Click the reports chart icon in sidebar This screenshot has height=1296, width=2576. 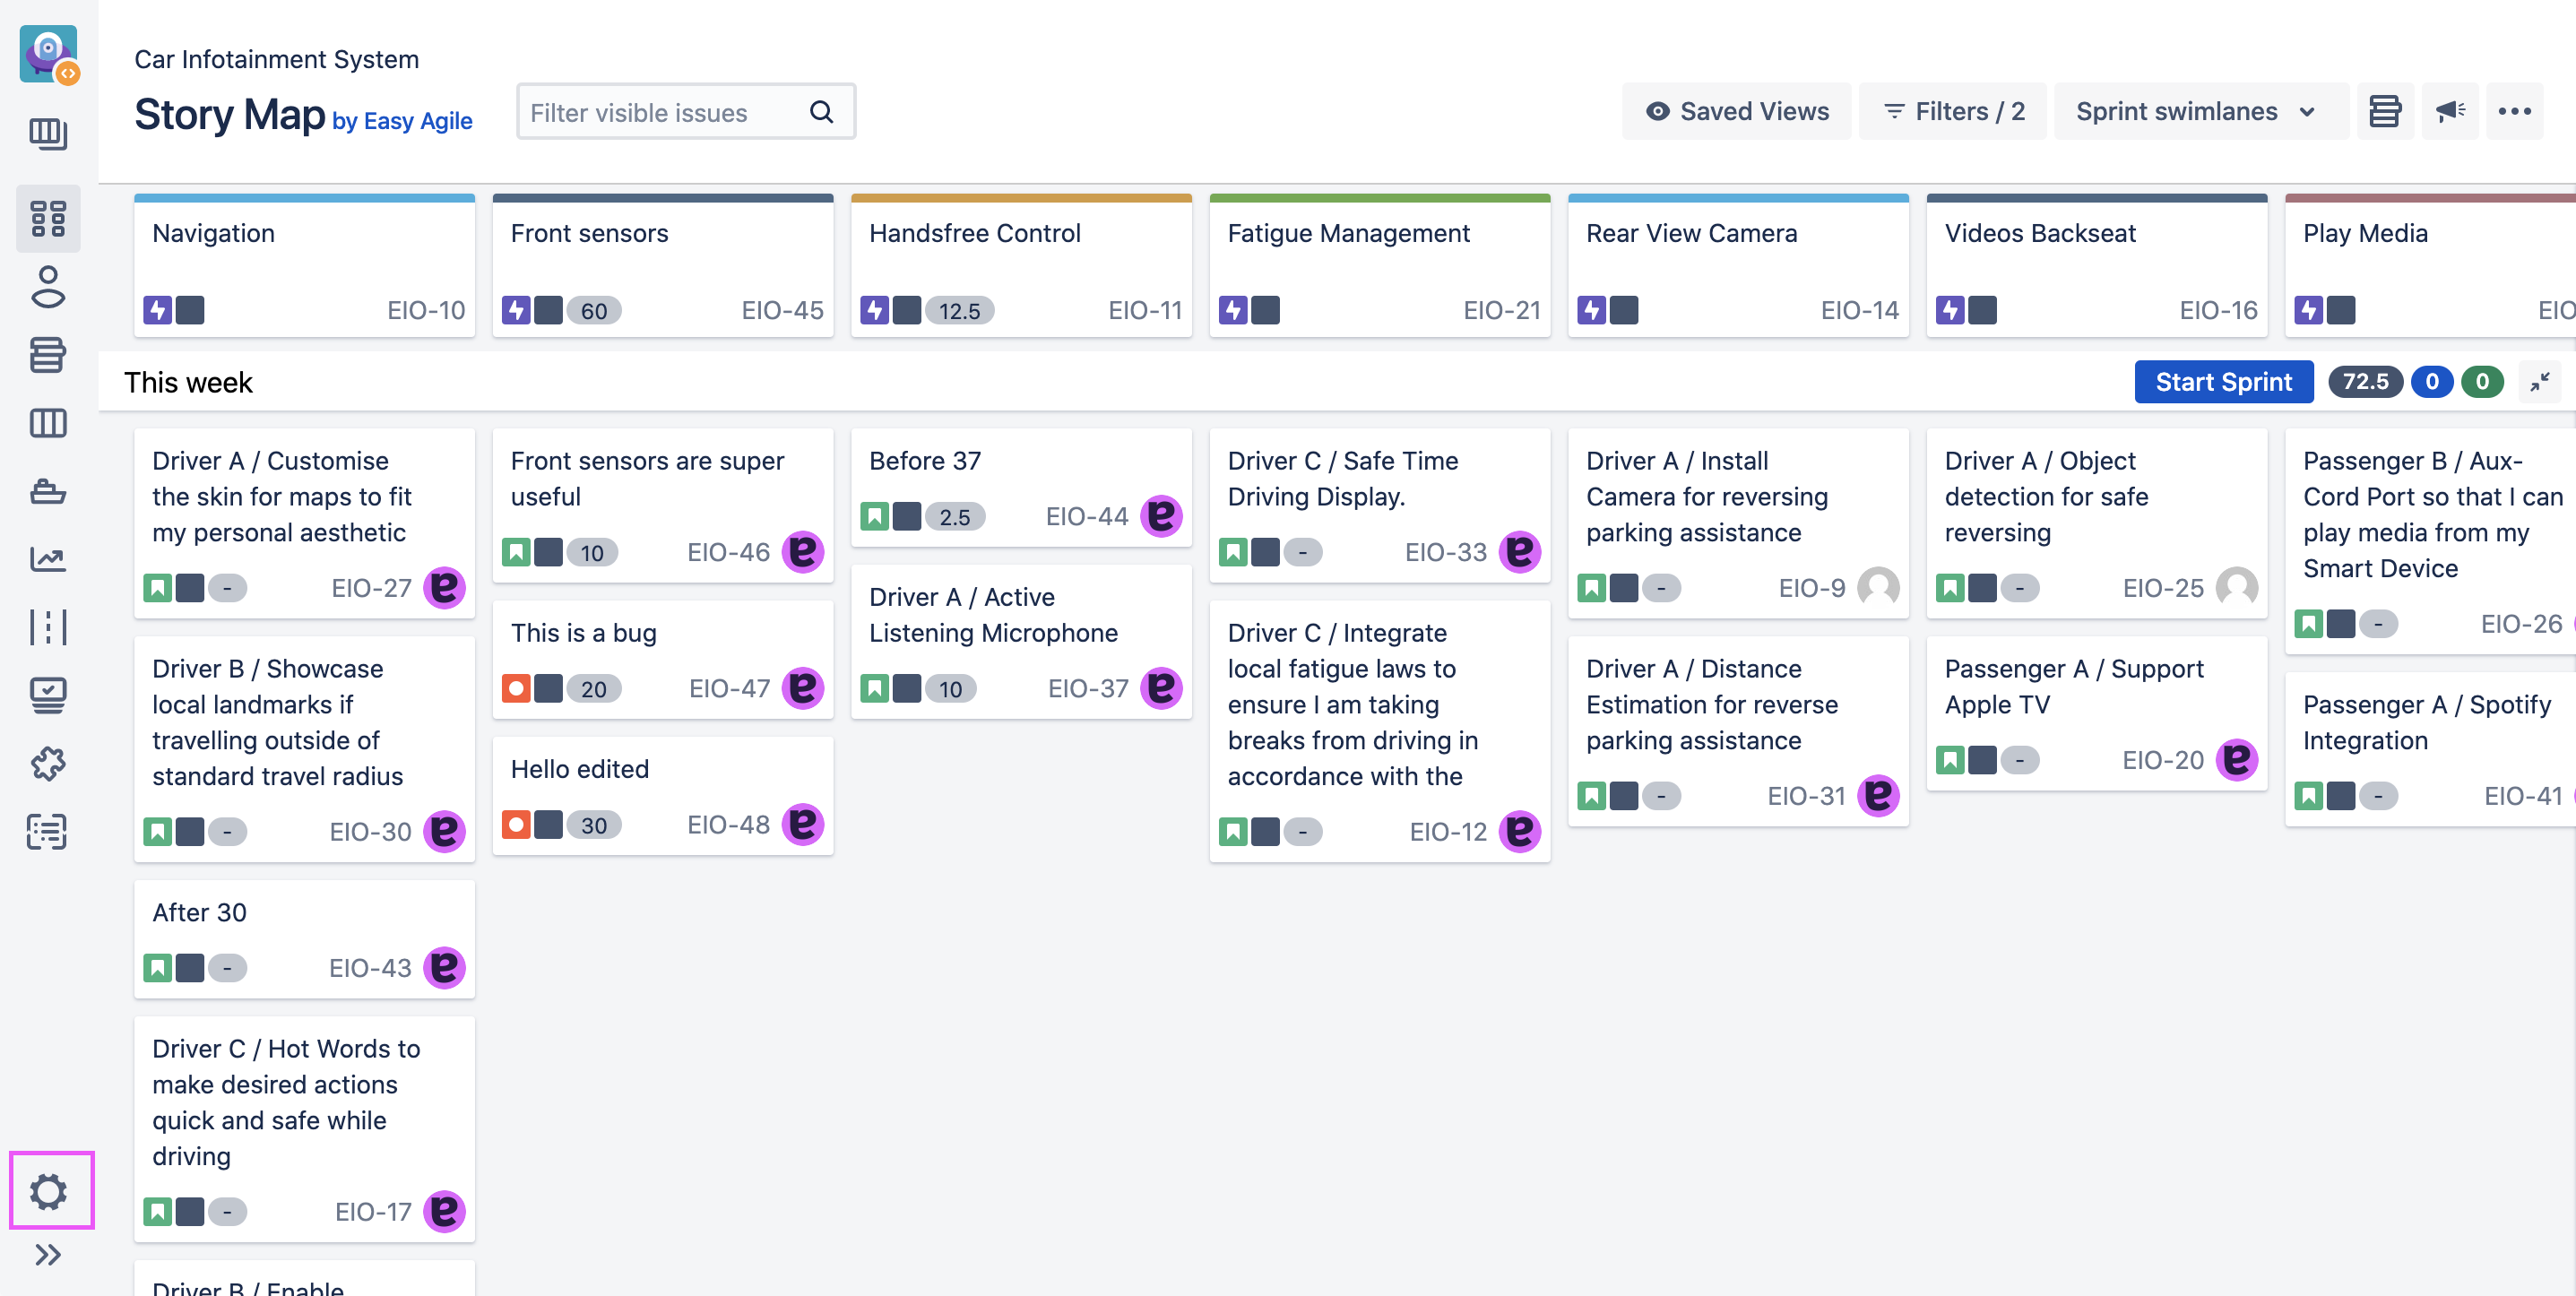point(48,559)
